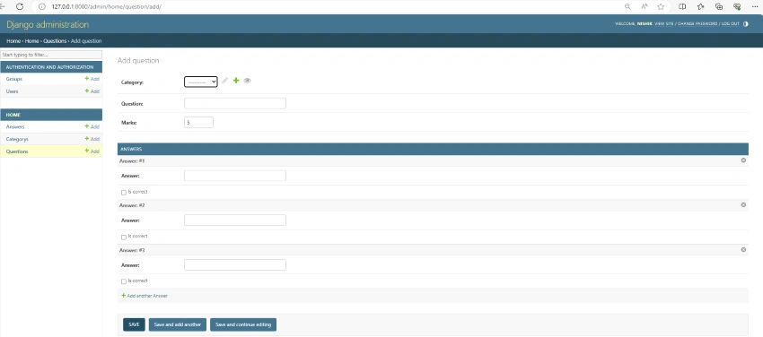
Task: Click Save and add another button
Action: [x=178, y=324]
